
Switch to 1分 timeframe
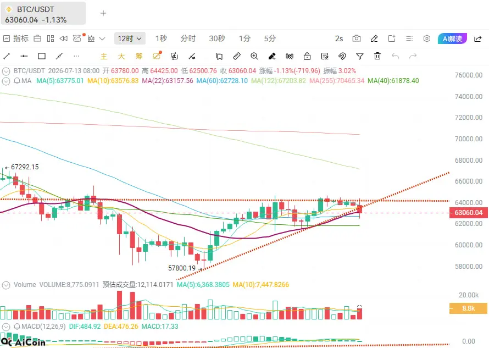(244, 38)
